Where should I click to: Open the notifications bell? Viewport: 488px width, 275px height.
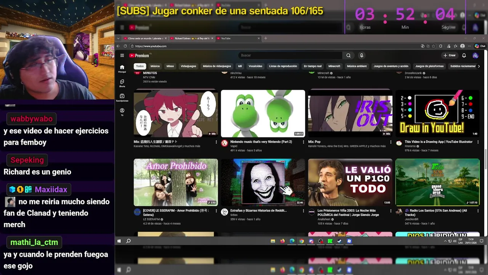pos(464,55)
